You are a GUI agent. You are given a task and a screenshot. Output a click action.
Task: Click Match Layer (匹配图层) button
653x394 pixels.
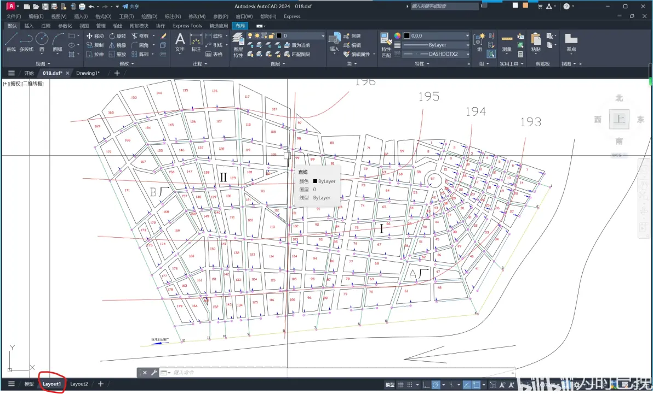pos(297,54)
